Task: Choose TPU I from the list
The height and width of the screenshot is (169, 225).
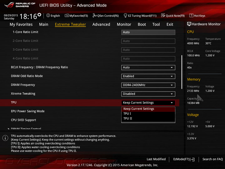Action: tap(148, 114)
